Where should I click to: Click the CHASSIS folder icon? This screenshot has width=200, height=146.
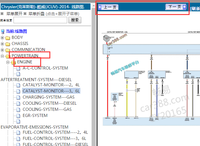8,44
